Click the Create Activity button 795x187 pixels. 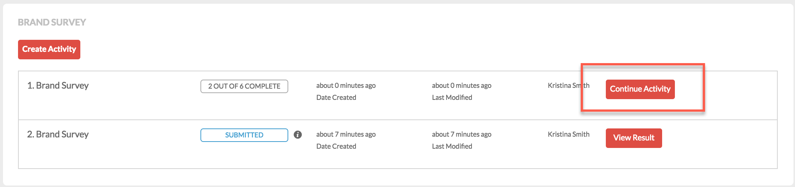[x=49, y=50]
